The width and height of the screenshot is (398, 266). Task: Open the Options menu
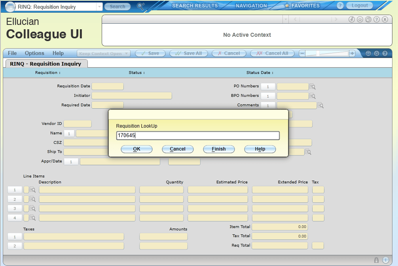coord(34,53)
